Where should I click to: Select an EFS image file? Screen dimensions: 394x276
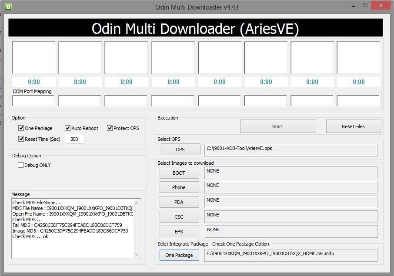click(x=179, y=232)
